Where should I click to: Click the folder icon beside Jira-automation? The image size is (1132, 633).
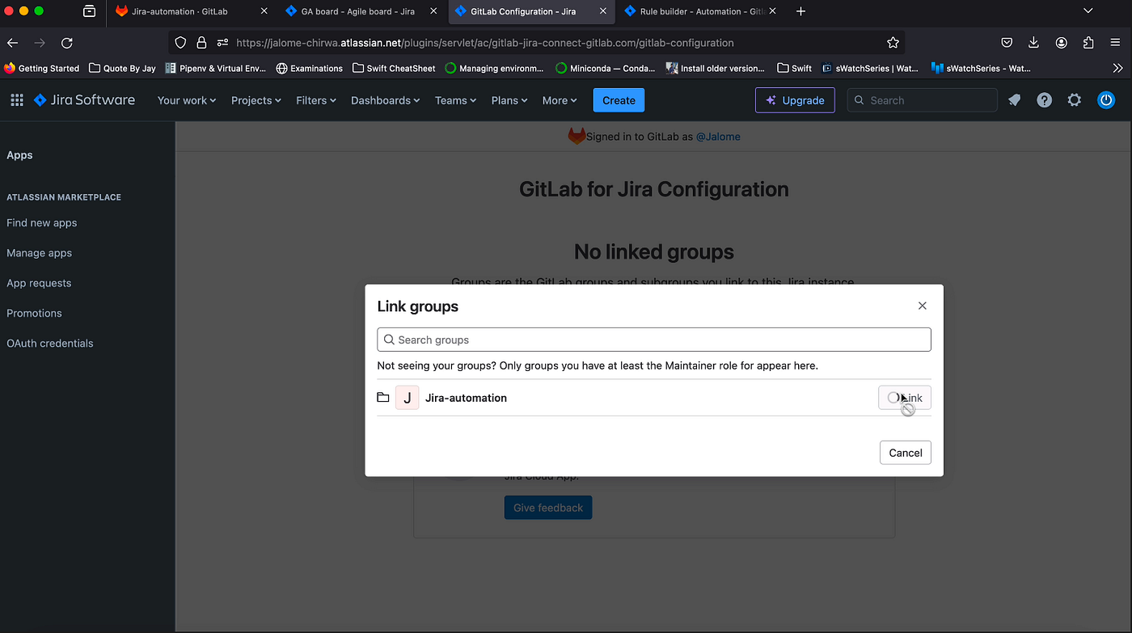[383, 398]
